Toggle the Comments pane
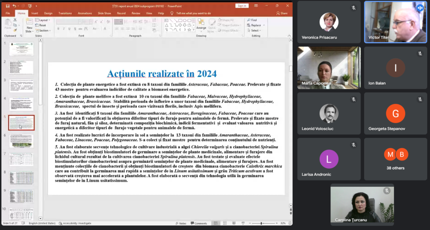The width and height of the screenshot is (430, 230). (x=199, y=223)
